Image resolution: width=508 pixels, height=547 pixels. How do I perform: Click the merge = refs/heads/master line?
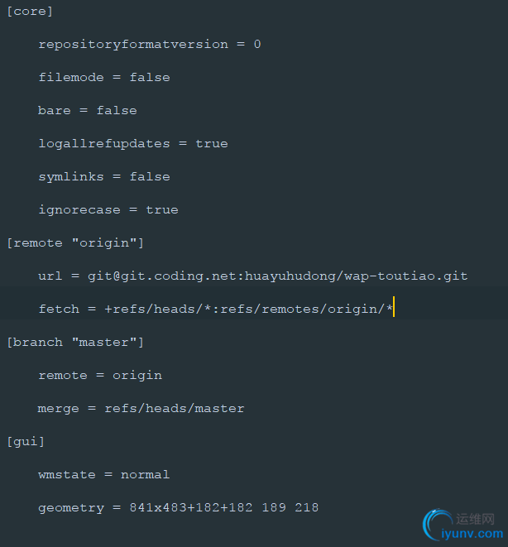(141, 408)
